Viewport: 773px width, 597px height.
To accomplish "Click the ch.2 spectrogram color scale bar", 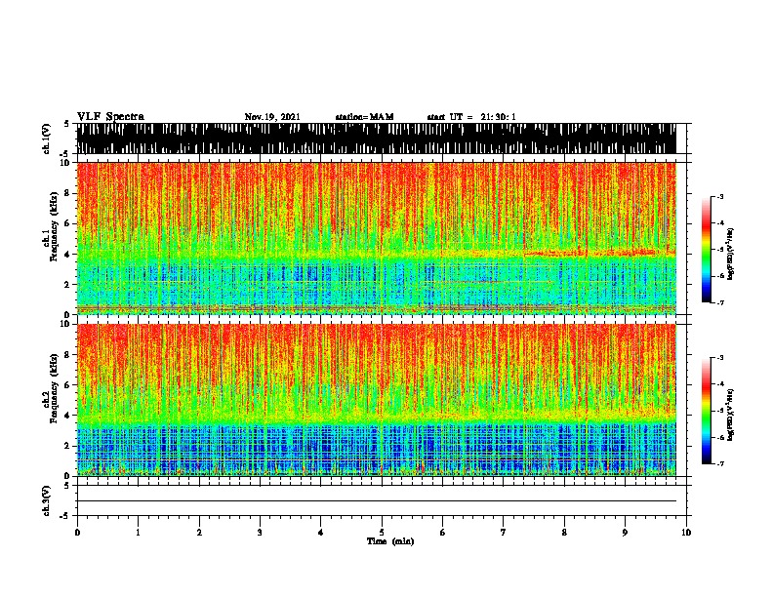I will [706, 411].
